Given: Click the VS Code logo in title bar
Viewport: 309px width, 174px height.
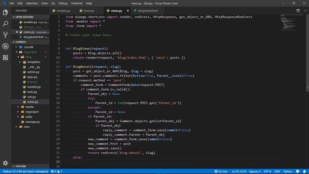Looking at the screenshot, I should (4, 3).
